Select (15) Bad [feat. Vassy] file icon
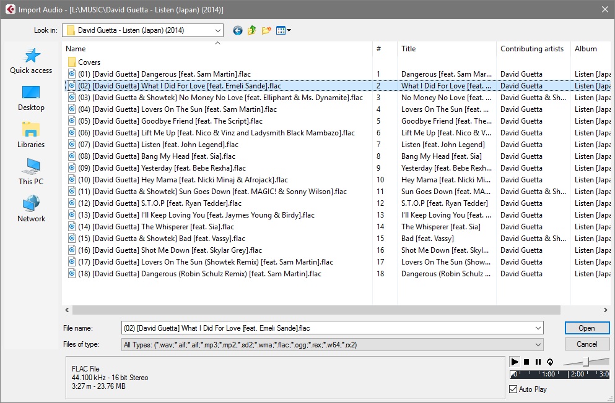615x403 pixels. click(x=72, y=238)
